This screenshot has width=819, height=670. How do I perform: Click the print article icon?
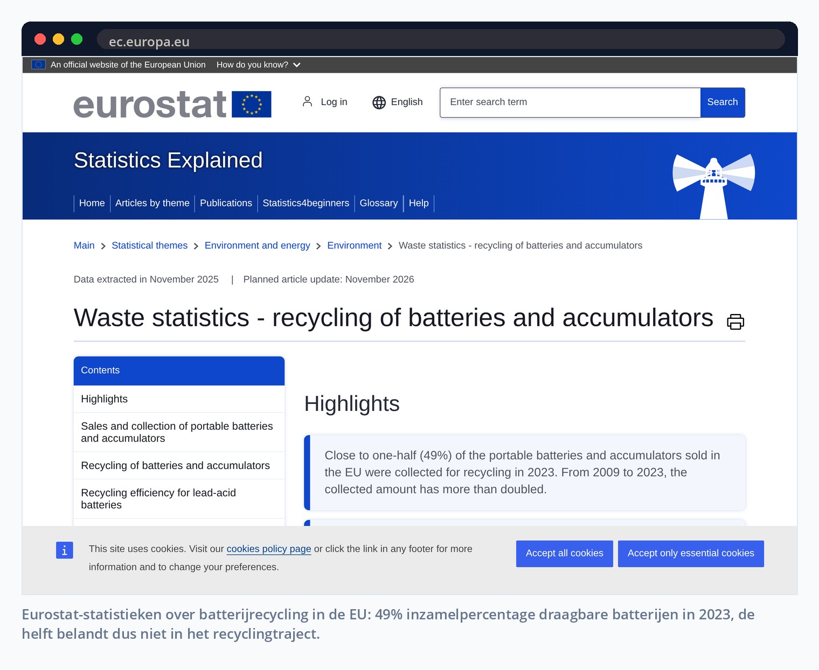735,322
